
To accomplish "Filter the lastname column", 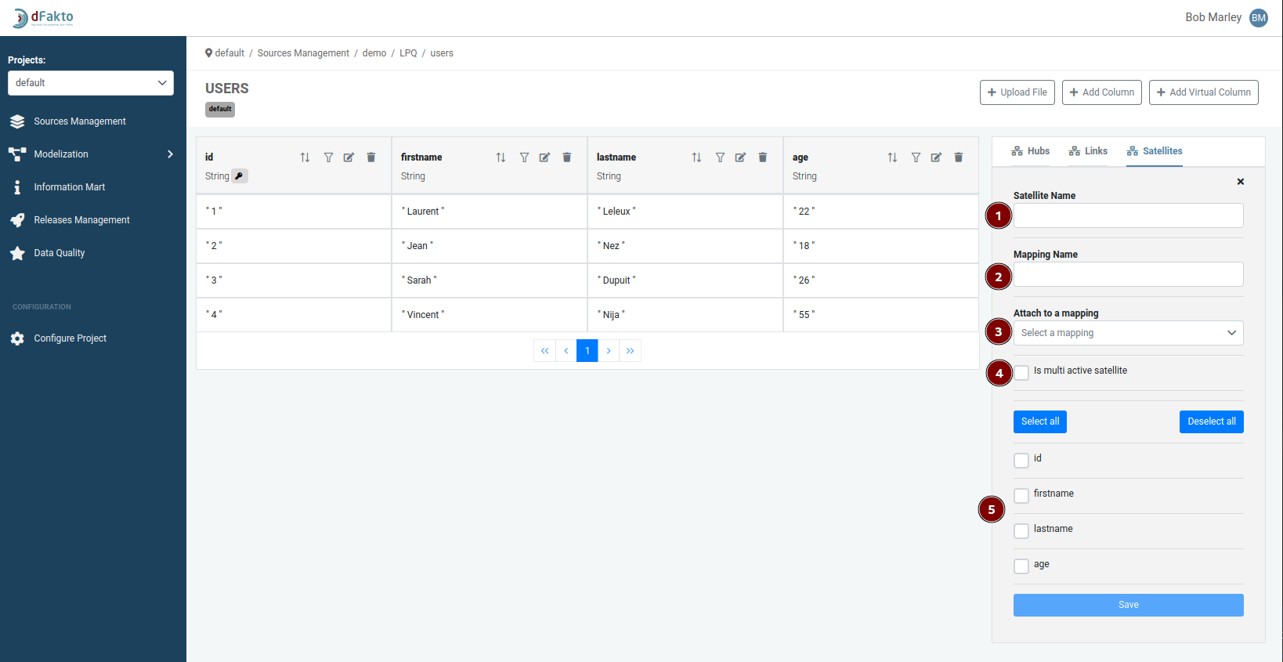I will point(720,157).
